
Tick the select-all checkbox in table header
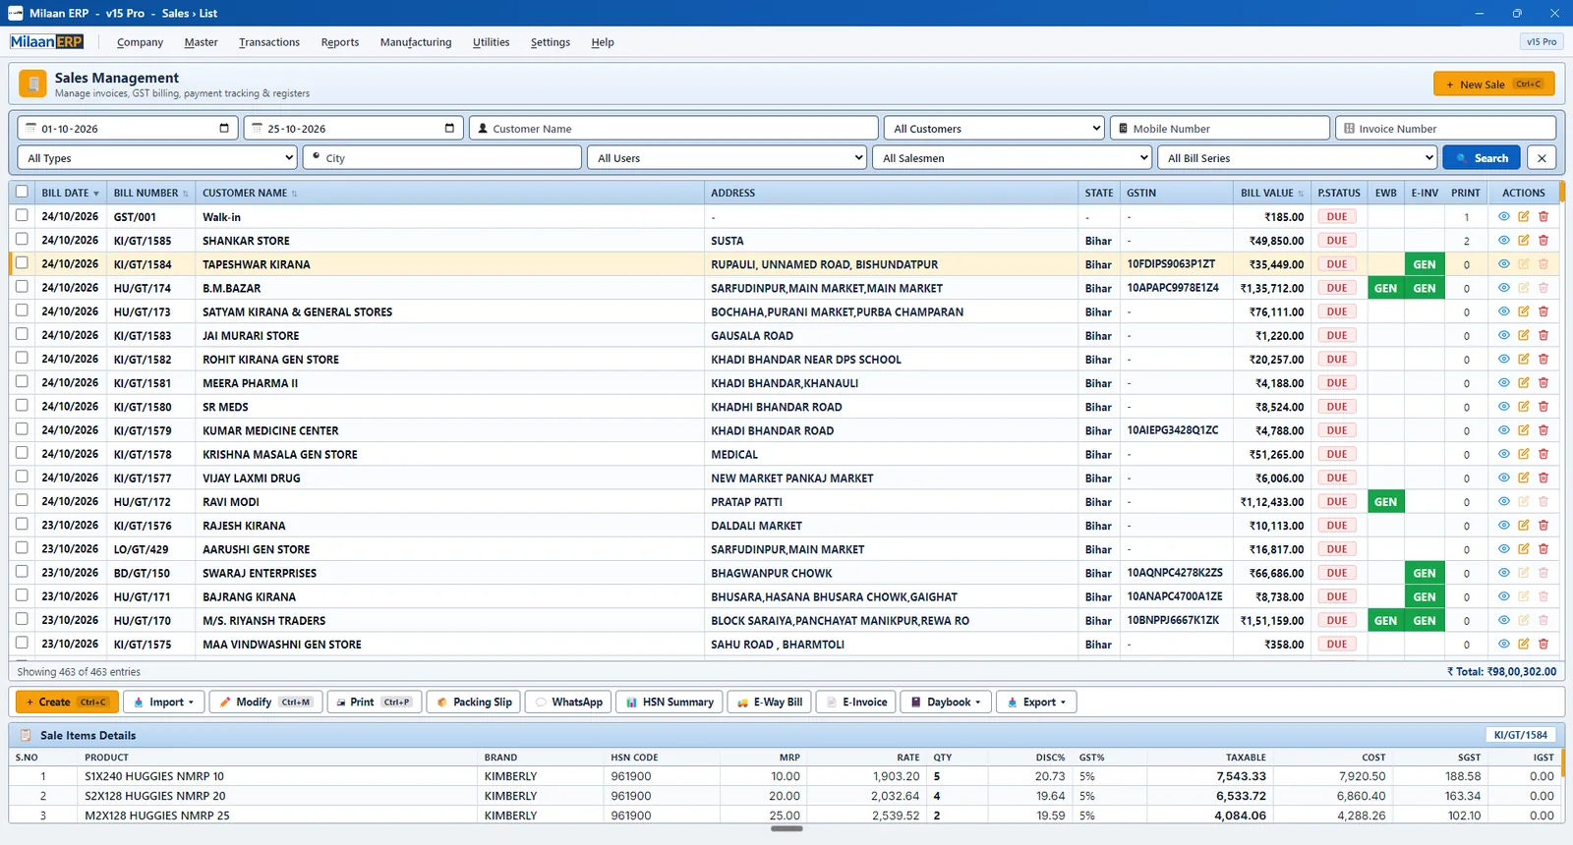pyautogui.click(x=22, y=193)
